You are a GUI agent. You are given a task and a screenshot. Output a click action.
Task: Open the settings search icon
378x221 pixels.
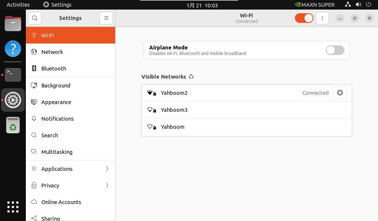pos(34,18)
